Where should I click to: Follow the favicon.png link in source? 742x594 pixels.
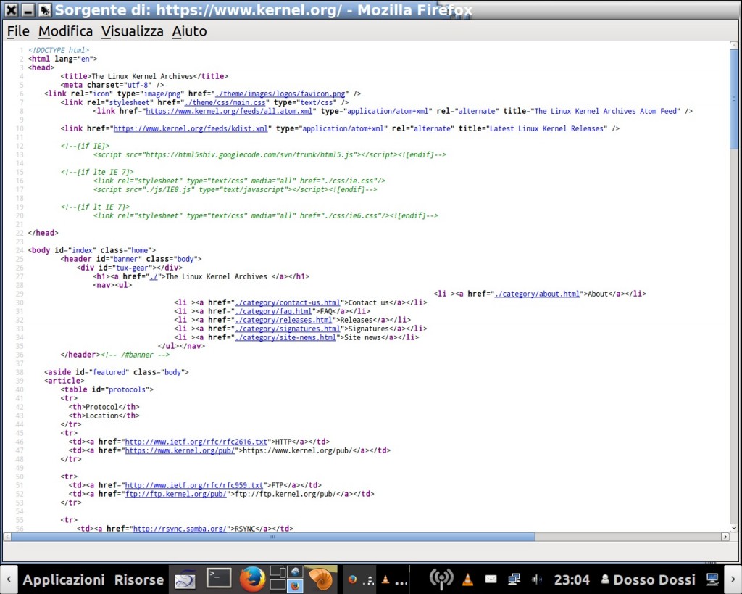(280, 94)
